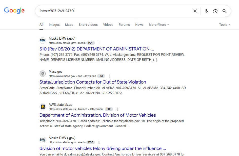Go to the News tab

pos(139,24)
